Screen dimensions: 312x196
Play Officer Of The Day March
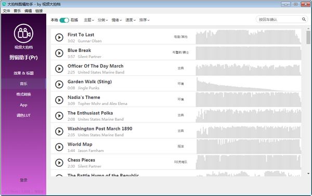tap(59, 69)
